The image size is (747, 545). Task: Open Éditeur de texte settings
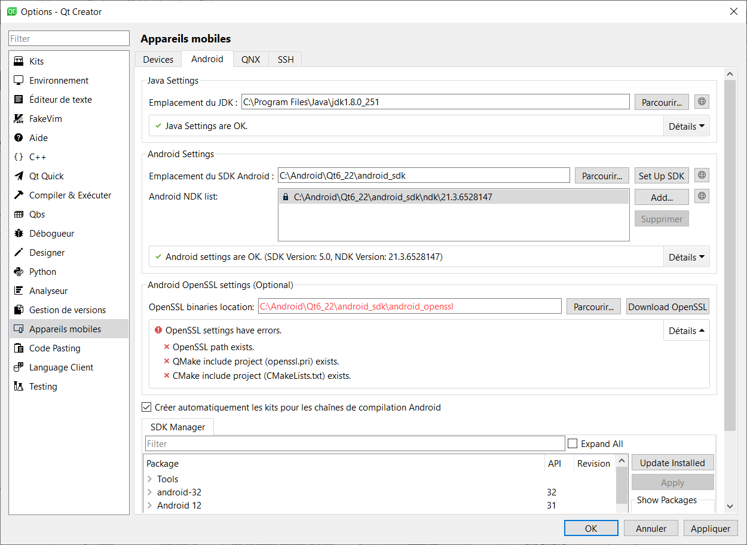69,100
